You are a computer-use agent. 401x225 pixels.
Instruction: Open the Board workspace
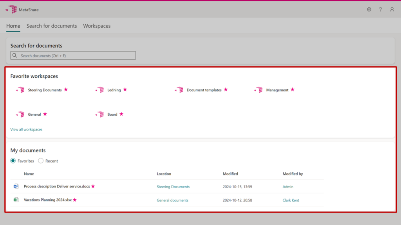click(x=112, y=114)
